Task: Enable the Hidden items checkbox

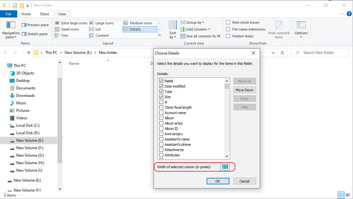Action: [228, 36]
